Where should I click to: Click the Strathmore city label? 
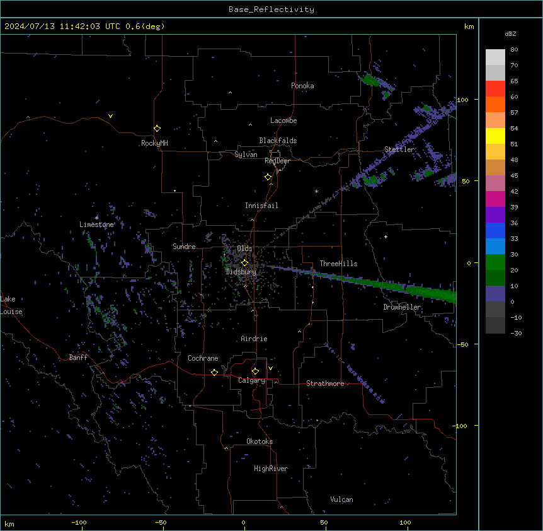325,383
